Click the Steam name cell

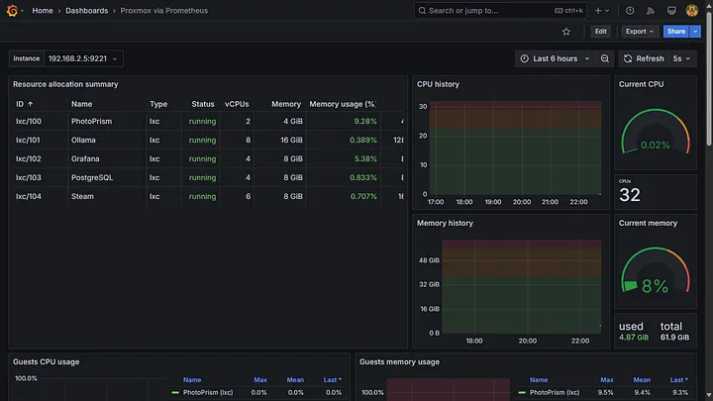[82, 196]
